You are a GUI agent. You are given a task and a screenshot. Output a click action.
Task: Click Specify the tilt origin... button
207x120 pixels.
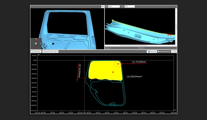tap(50, 52)
